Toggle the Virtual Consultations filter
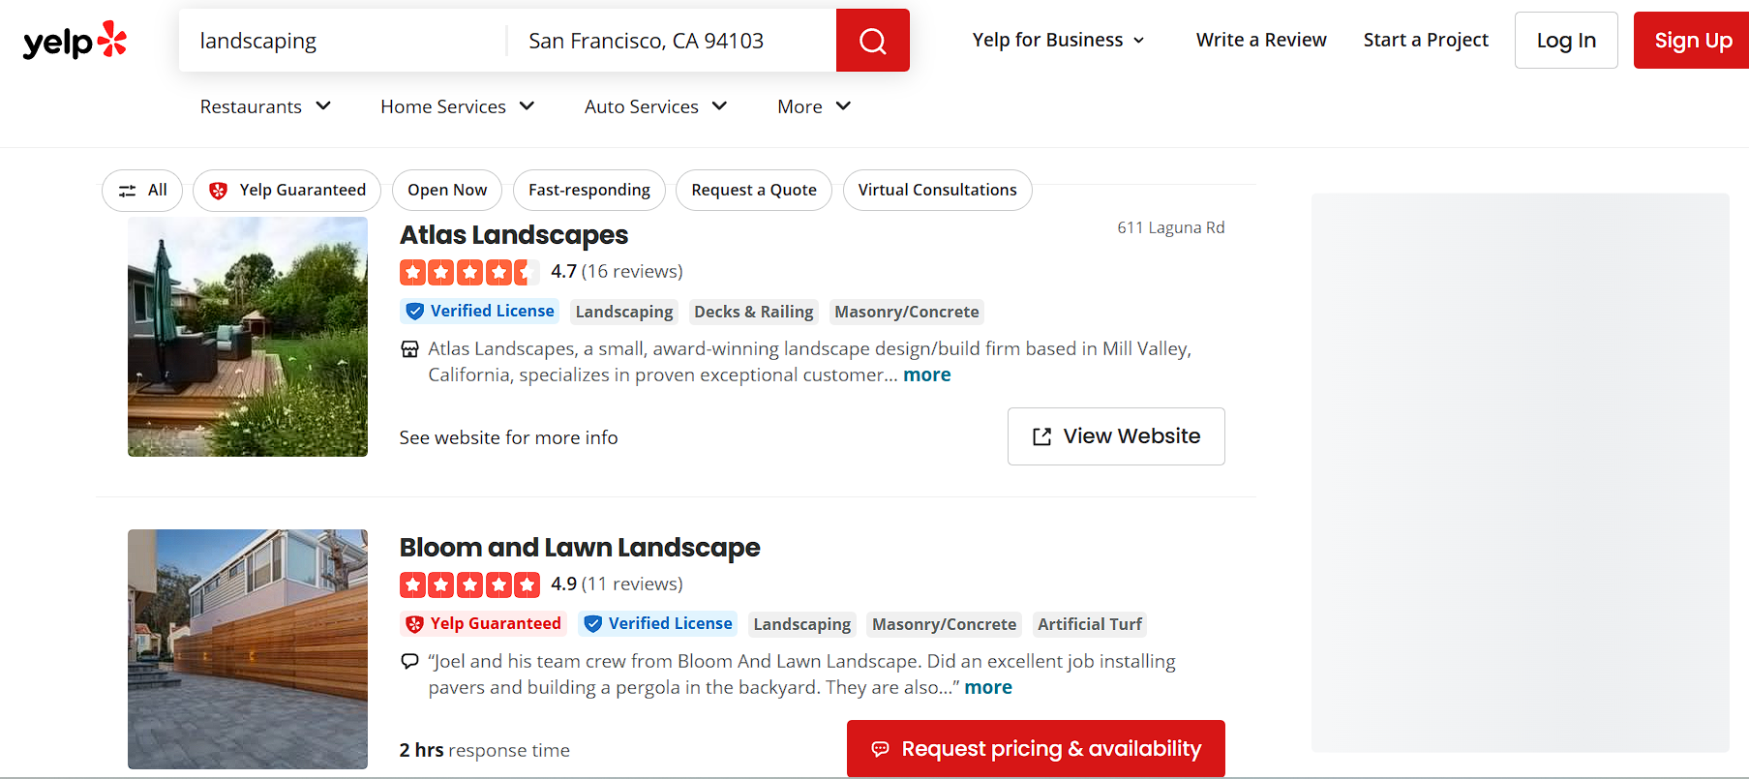Image resolution: width=1749 pixels, height=779 pixels. 937,190
